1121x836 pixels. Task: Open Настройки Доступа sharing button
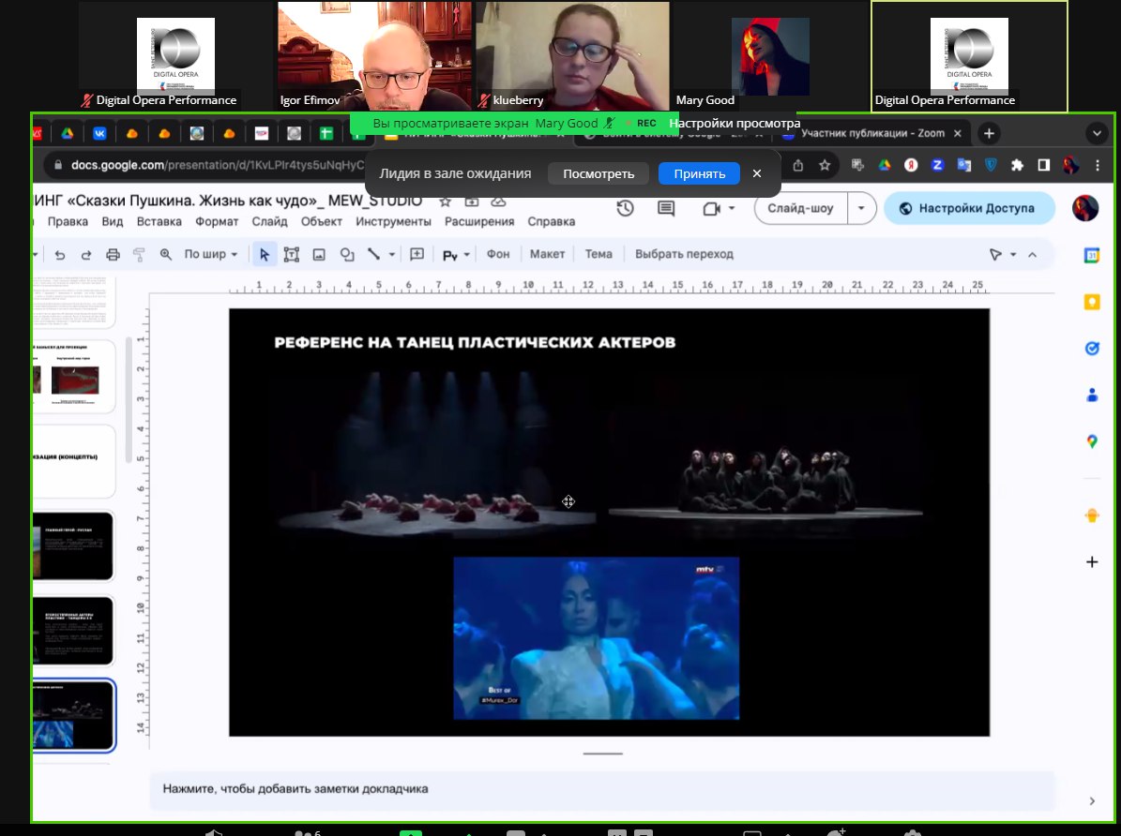tap(969, 209)
